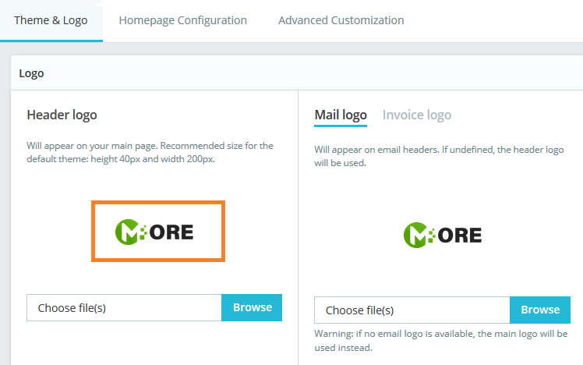583x365 pixels.
Task: Click the Header logo Choose file(s) field
Action: coord(124,308)
